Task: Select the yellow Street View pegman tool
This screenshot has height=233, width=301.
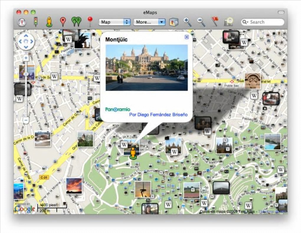Action: click(x=49, y=22)
